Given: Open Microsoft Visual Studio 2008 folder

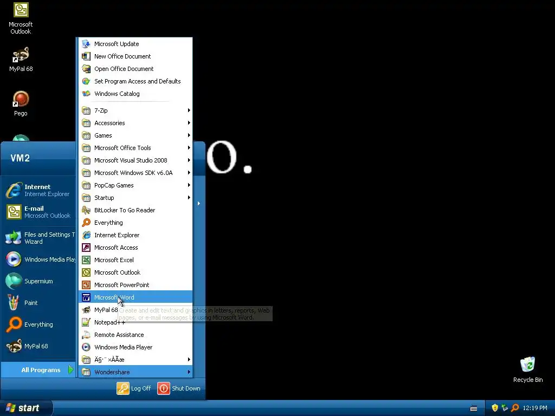Looking at the screenshot, I should [x=135, y=160].
